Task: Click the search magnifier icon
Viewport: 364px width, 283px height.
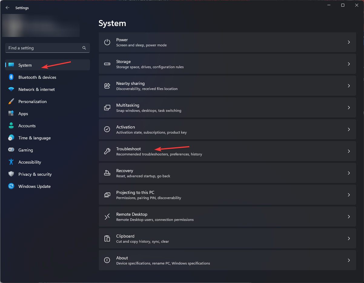Action: click(84, 48)
